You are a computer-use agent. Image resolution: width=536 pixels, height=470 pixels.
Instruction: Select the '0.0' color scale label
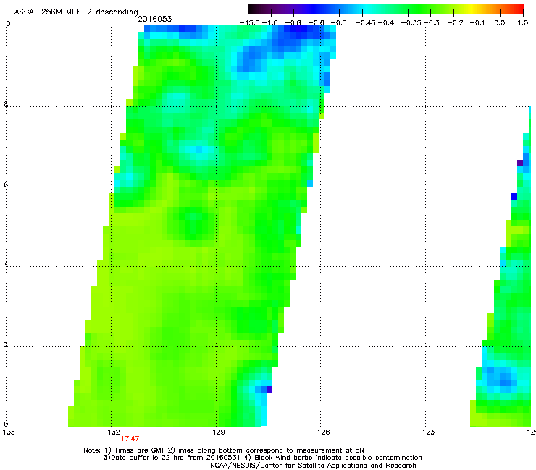coord(500,23)
